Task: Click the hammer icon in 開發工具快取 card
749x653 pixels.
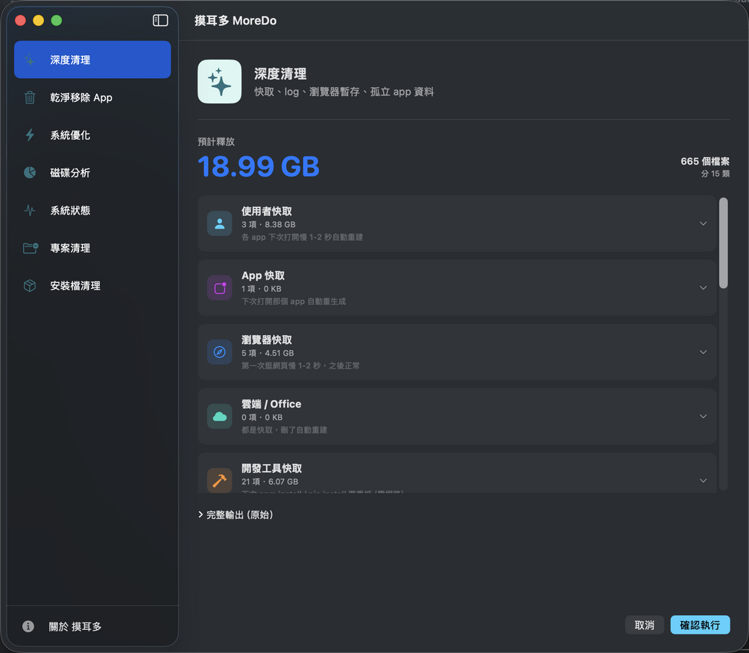Action: click(x=220, y=480)
